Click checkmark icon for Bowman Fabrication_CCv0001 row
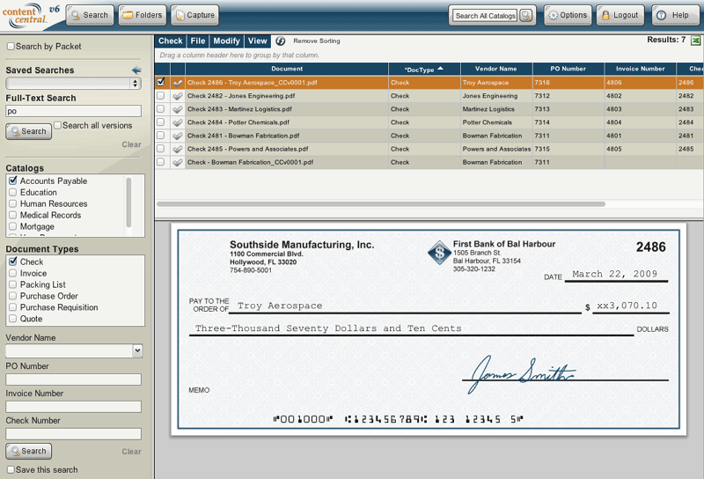The width and height of the screenshot is (704, 479). (x=178, y=162)
